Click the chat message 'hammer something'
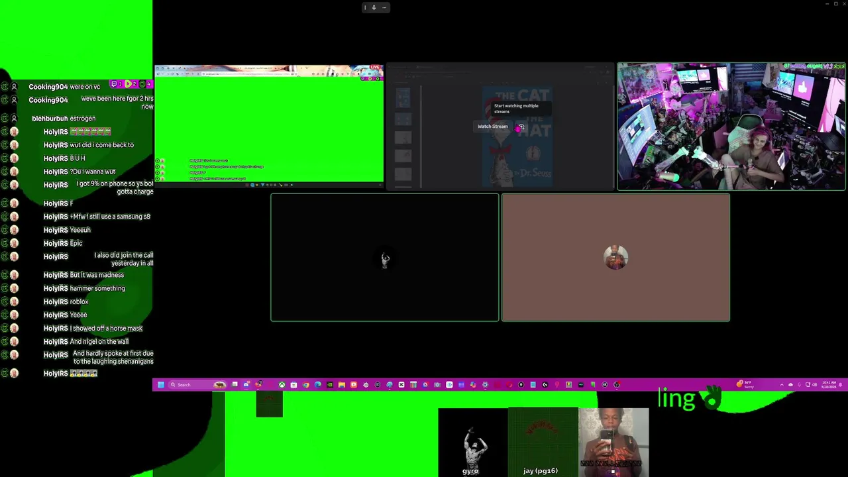The height and width of the screenshot is (477, 848). click(x=97, y=288)
